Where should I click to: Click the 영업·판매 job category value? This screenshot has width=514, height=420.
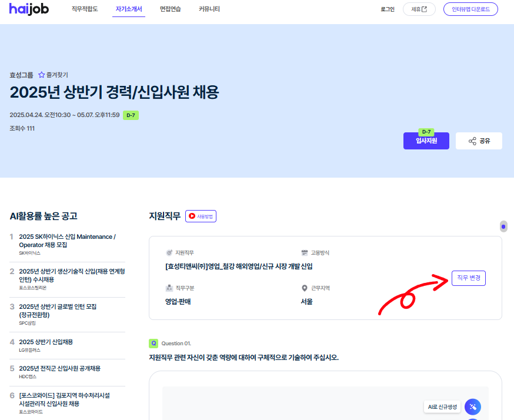[178, 302]
